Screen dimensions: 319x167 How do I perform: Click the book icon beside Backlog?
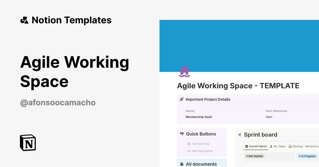290,146
